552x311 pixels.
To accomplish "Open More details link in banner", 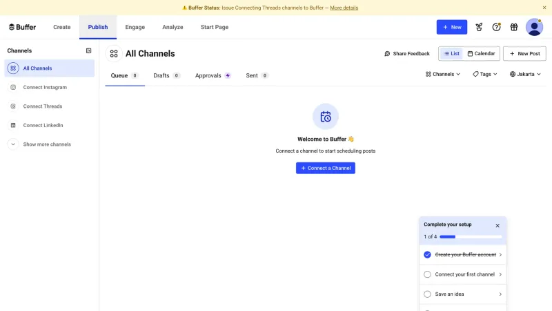I will pyautogui.click(x=344, y=8).
